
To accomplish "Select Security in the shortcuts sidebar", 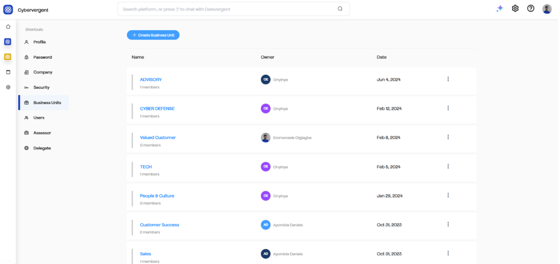I will tap(41, 87).
